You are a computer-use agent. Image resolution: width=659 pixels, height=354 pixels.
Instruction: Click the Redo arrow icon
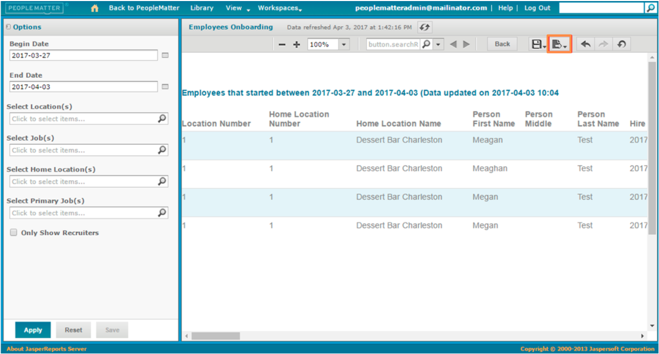pos(603,44)
